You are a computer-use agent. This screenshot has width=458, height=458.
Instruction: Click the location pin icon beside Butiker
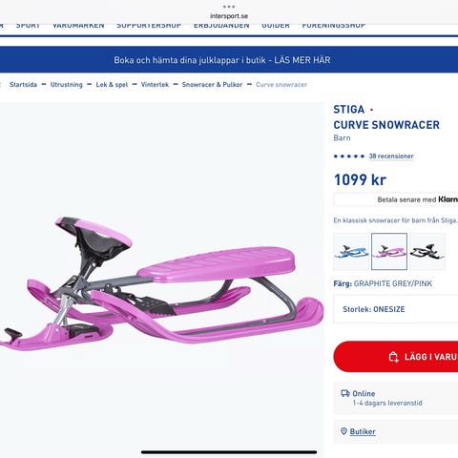[x=343, y=431]
